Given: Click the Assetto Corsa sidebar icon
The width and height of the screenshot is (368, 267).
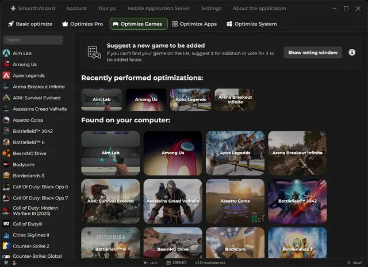Looking at the screenshot, I should coord(6,120).
